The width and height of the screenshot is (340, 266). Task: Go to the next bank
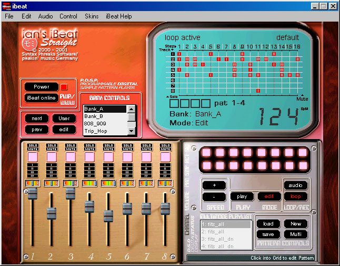37,119
